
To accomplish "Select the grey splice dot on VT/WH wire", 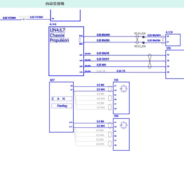I will coord(24,19).
